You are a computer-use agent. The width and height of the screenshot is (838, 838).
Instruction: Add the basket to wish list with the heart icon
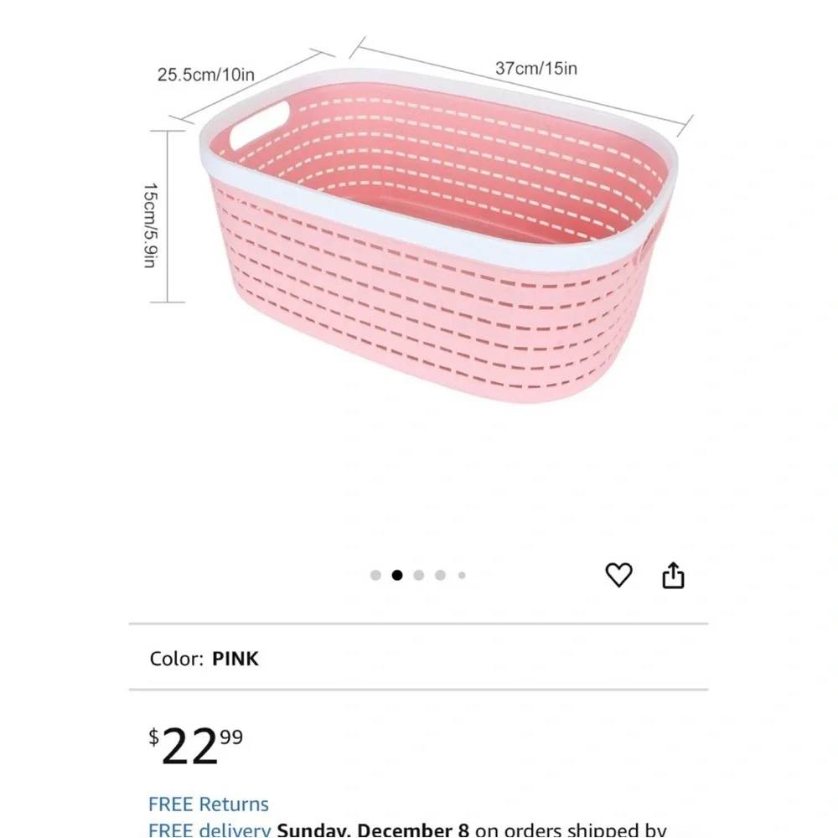[618, 575]
